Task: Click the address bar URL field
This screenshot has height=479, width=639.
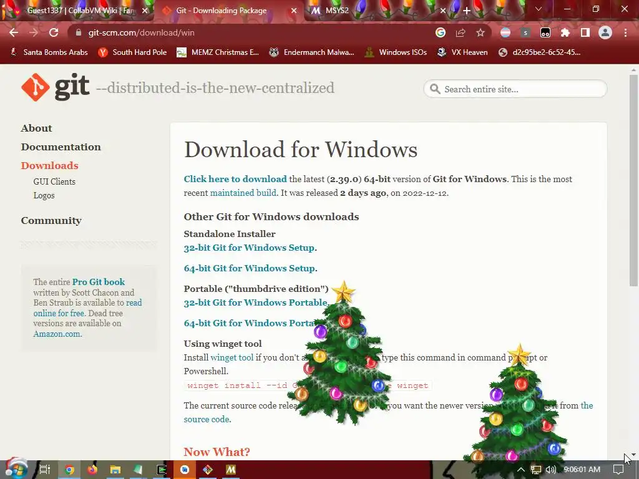Action: 253,32
